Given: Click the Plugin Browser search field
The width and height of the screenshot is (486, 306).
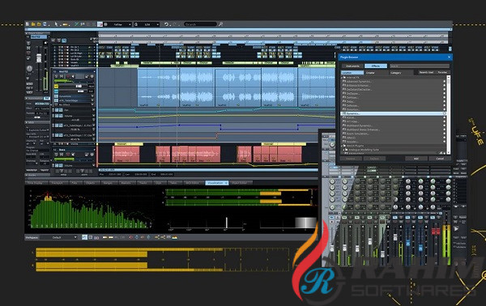Looking at the screenshot, I should click(x=420, y=66).
